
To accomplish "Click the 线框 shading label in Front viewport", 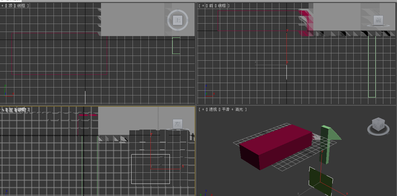I will (221, 6).
